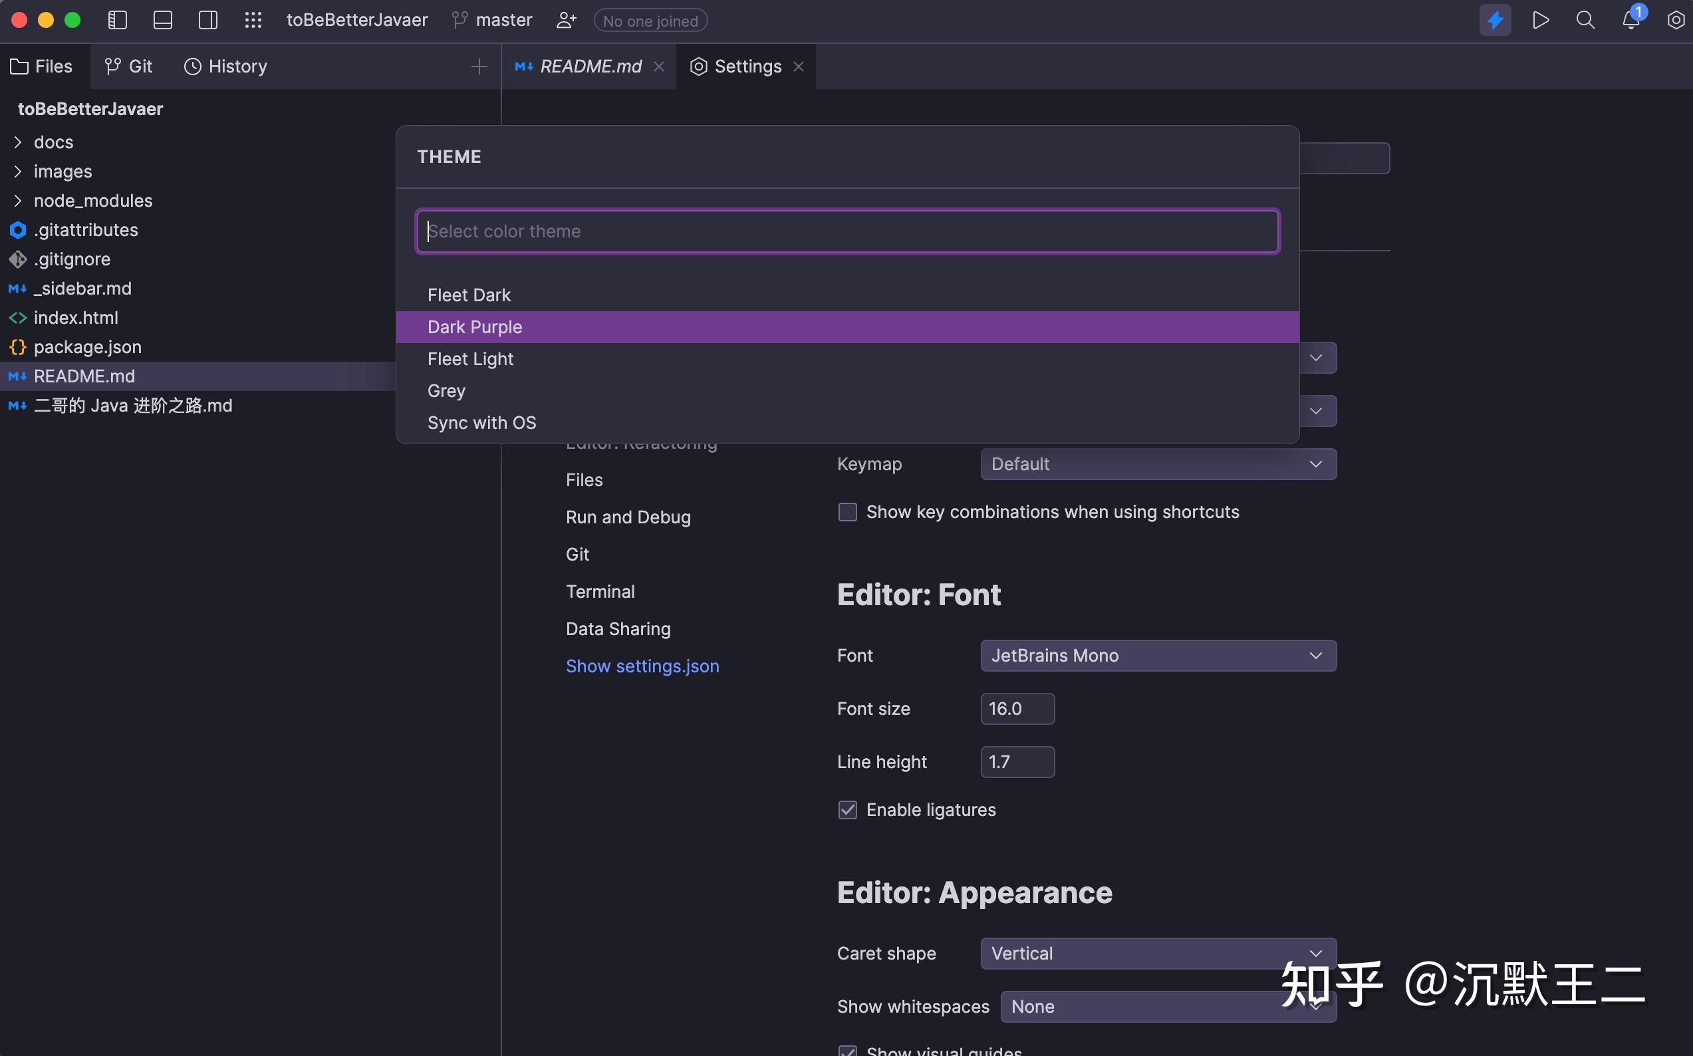
Task: Click the .gitignore file icon
Action: (x=17, y=259)
